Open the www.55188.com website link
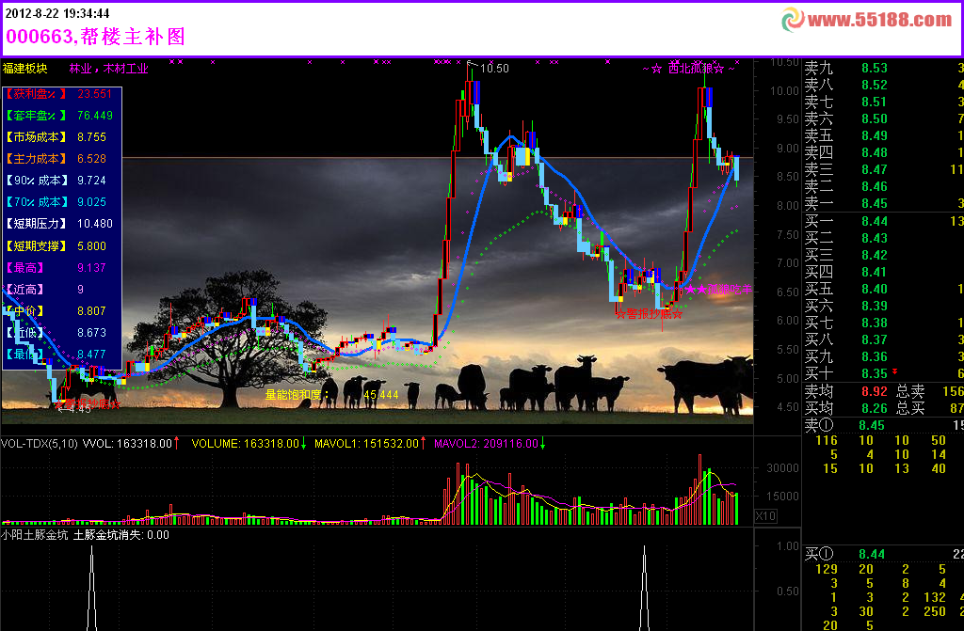Viewport: 964px width, 631px height. [880, 21]
